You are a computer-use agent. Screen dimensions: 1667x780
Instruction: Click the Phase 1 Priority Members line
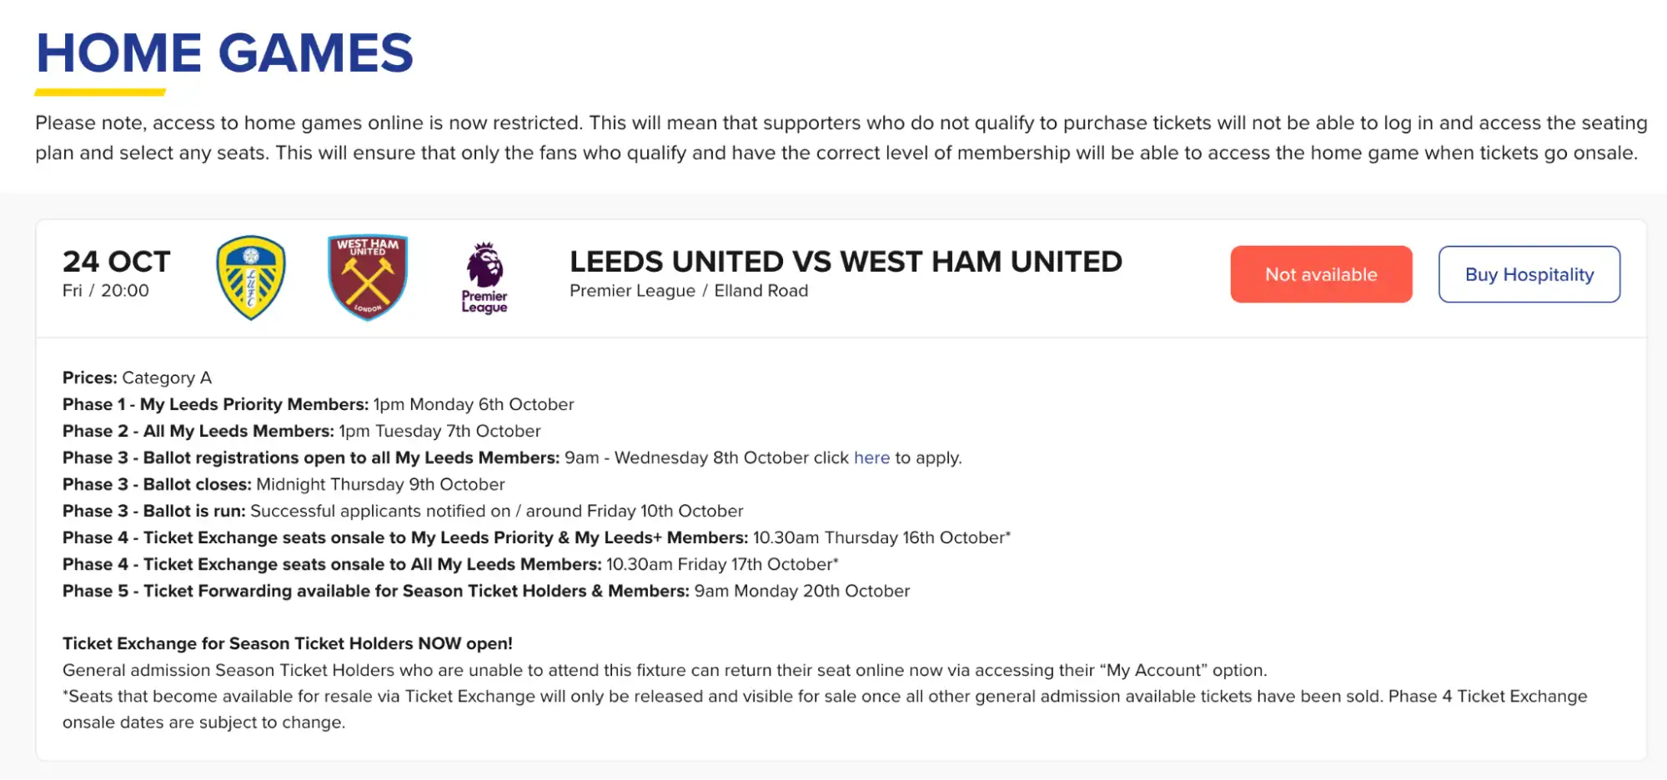point(318,404)
